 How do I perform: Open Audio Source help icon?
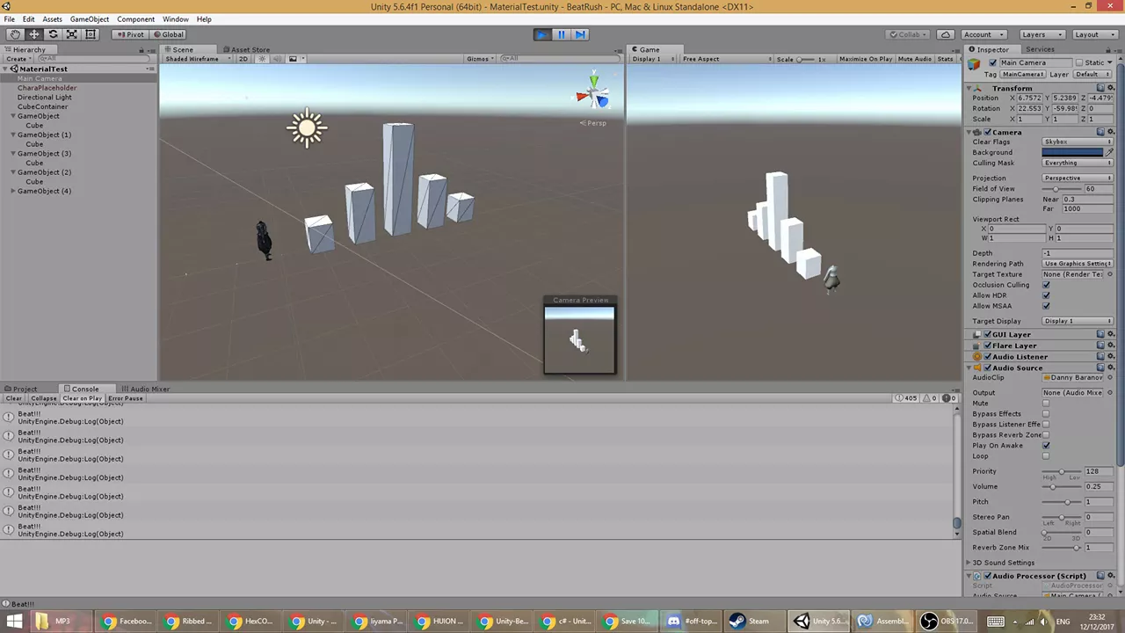click(x=1100, y=367)
